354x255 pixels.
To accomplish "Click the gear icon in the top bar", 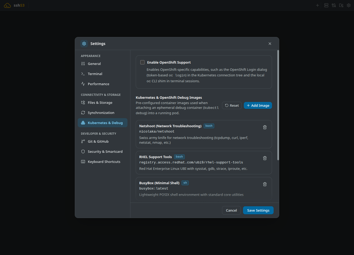I will tap(349, 5).
